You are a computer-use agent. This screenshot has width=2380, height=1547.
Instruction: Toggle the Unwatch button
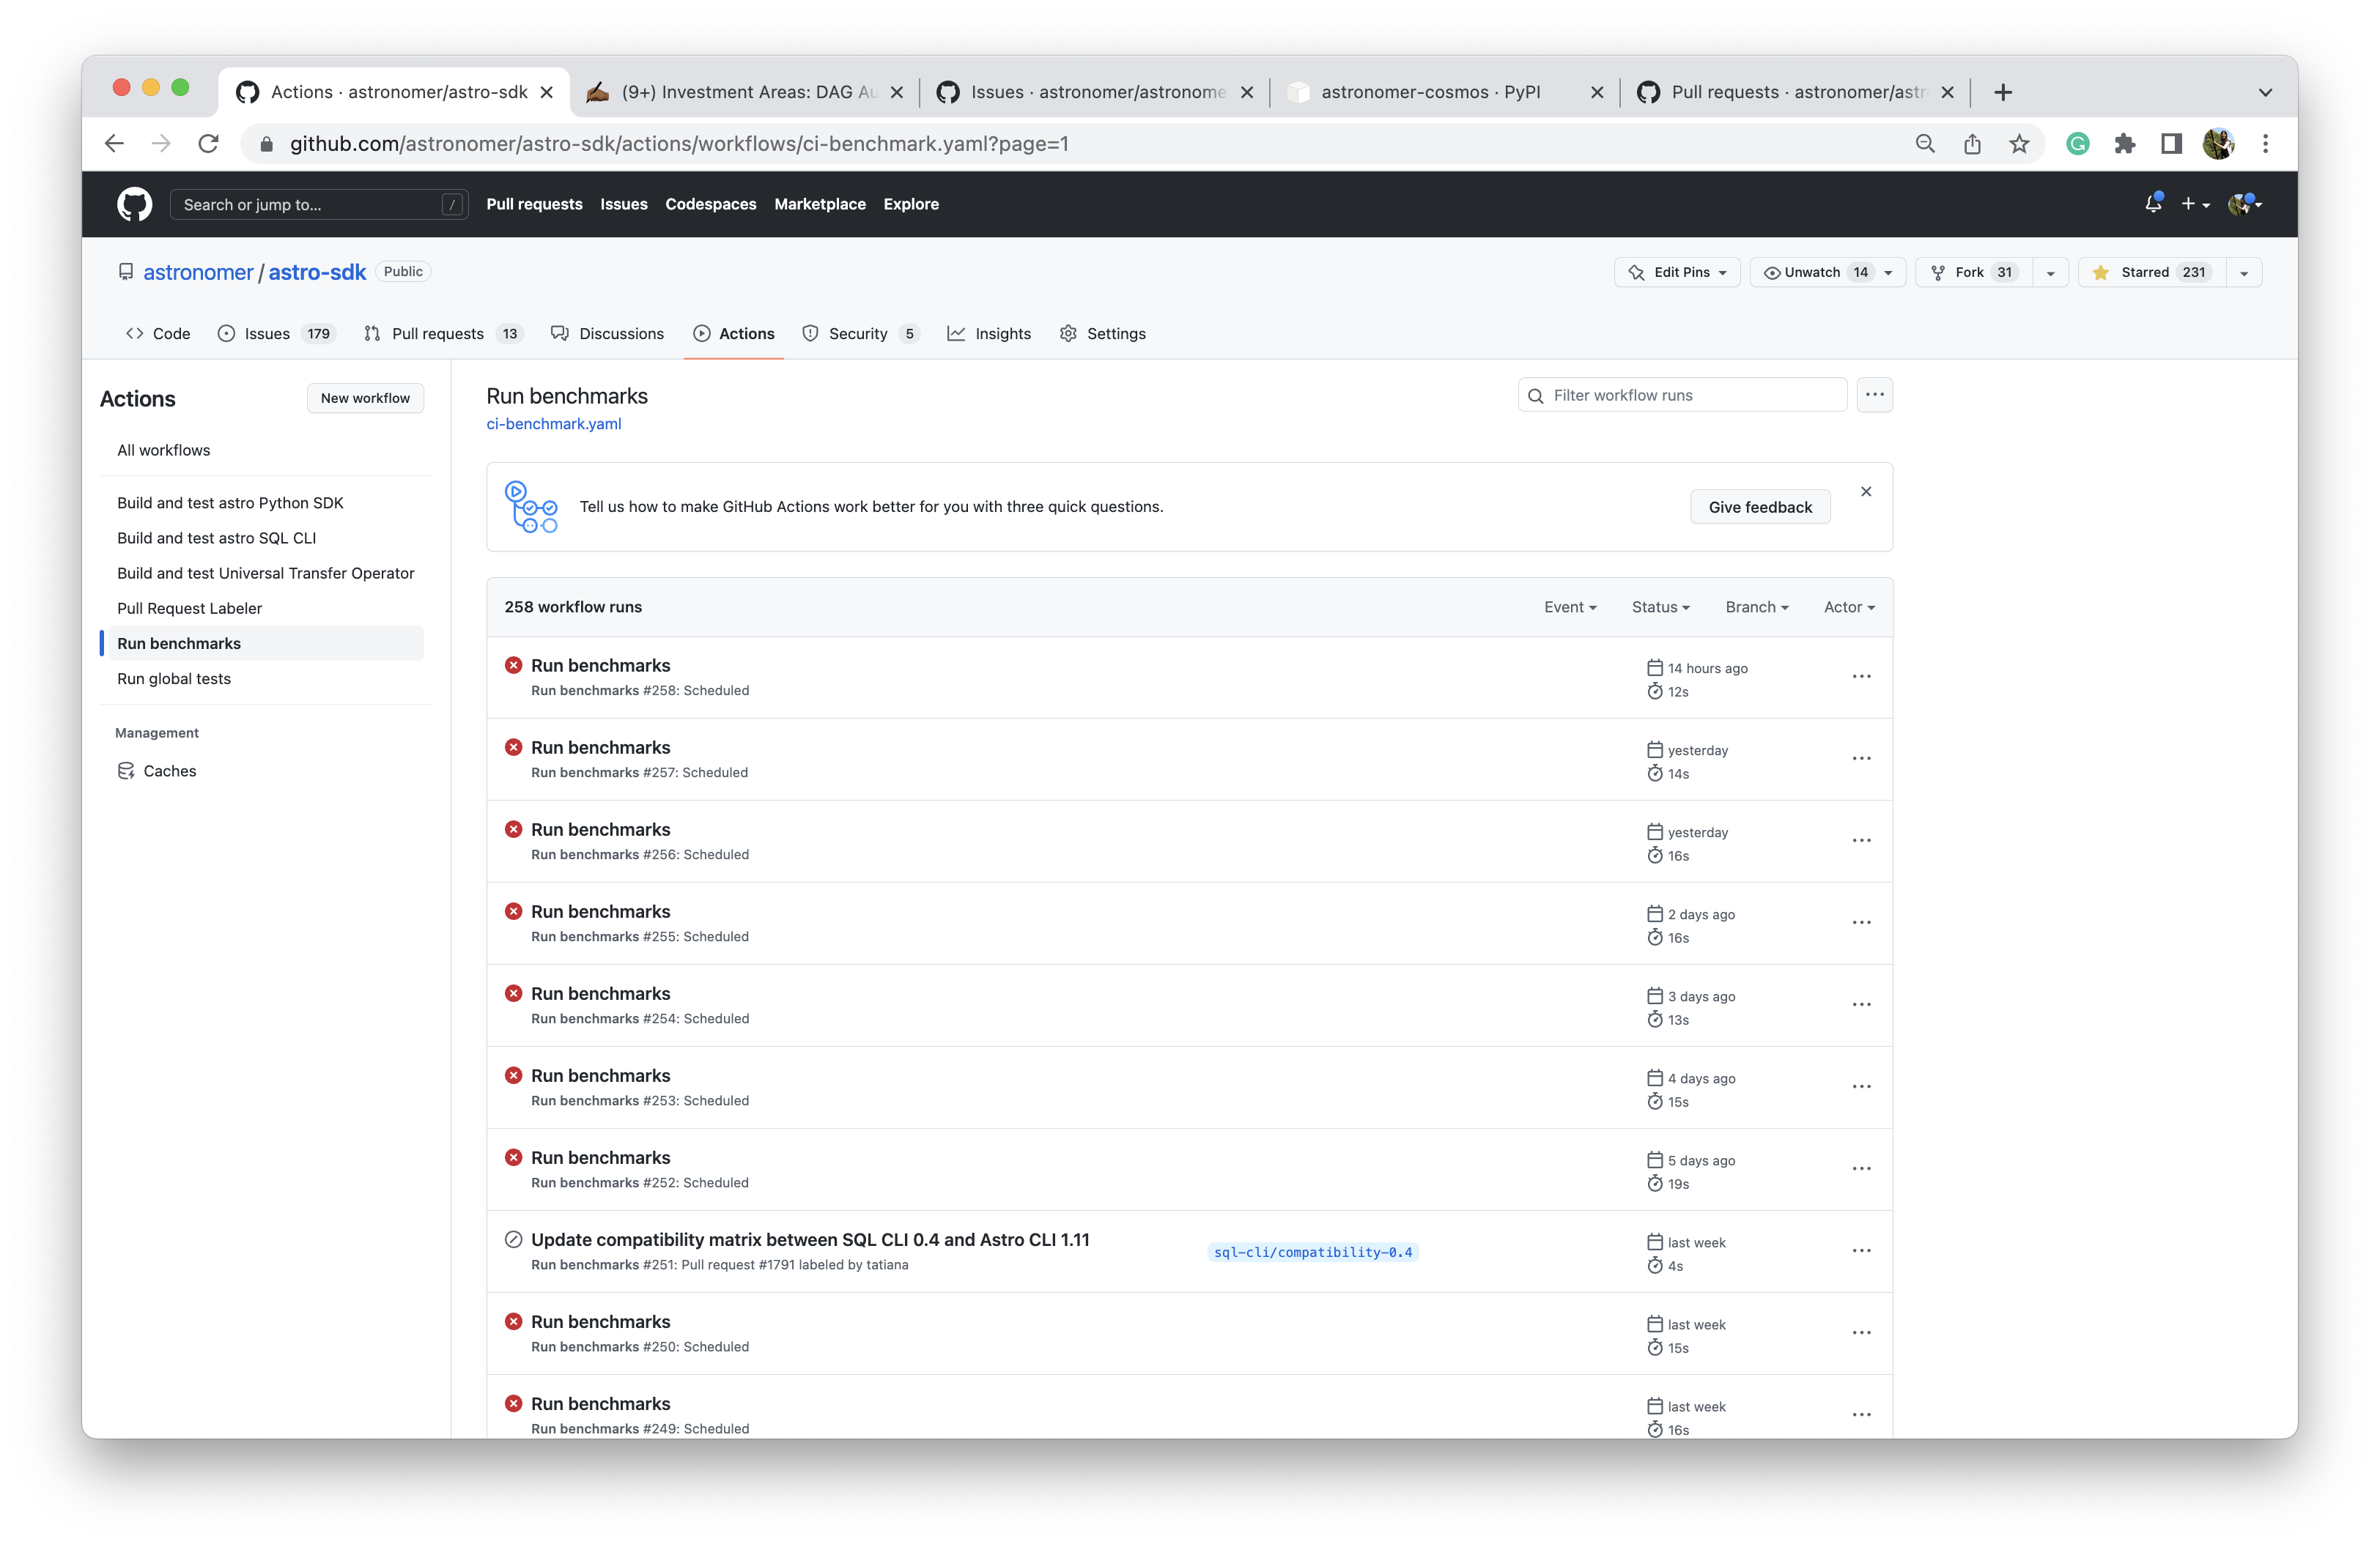[1811, 272]
